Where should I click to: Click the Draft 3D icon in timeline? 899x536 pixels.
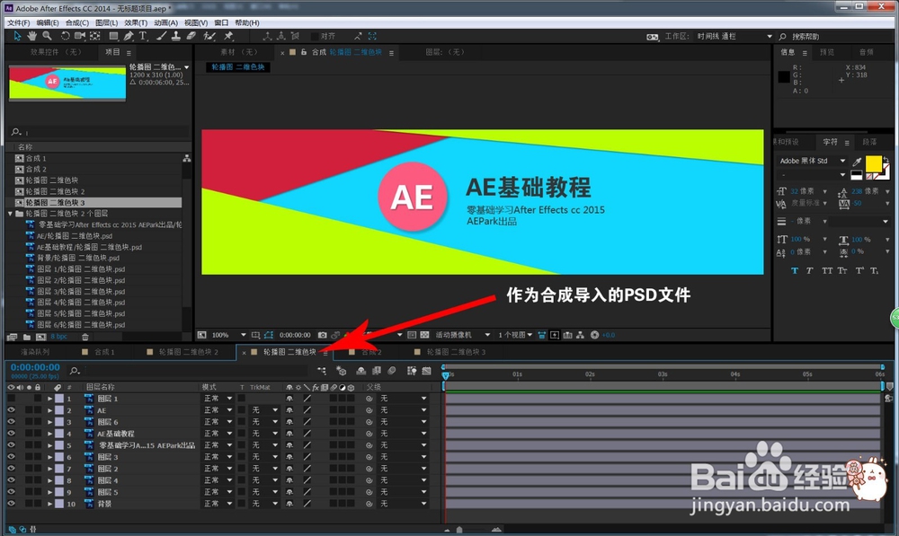point(341,371)
